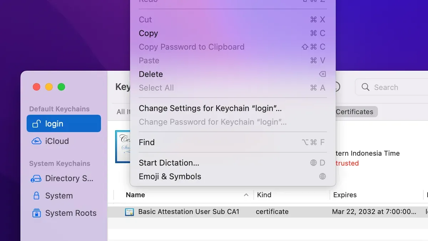Click the System Roots cabinet icon
This screenshot has height=241, width=428.
pyautogui.click(x=36, y=213)
